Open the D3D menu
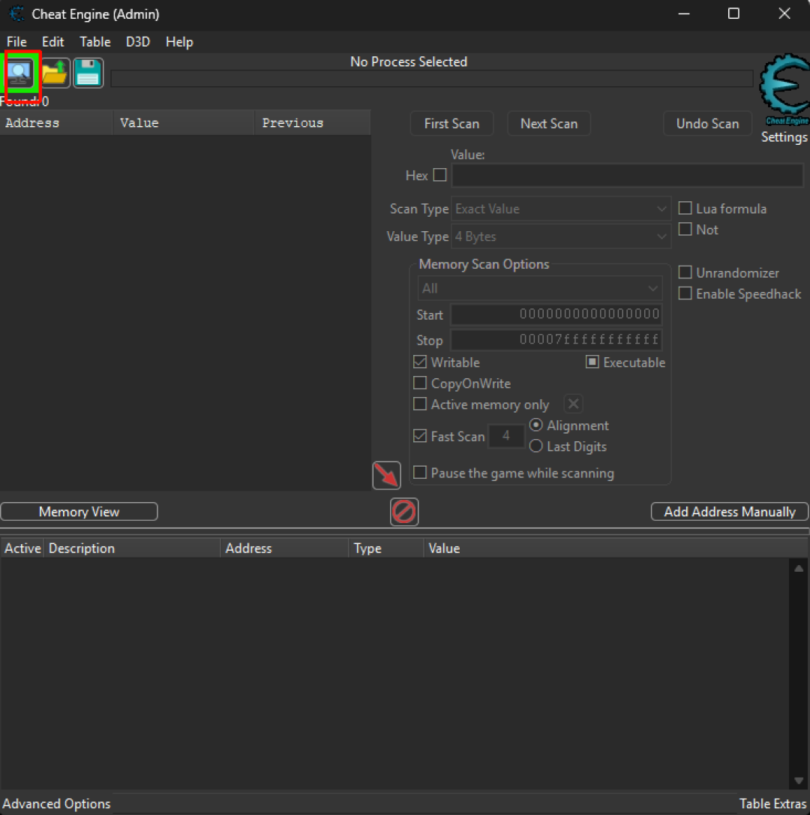 [x=138, y=41]
